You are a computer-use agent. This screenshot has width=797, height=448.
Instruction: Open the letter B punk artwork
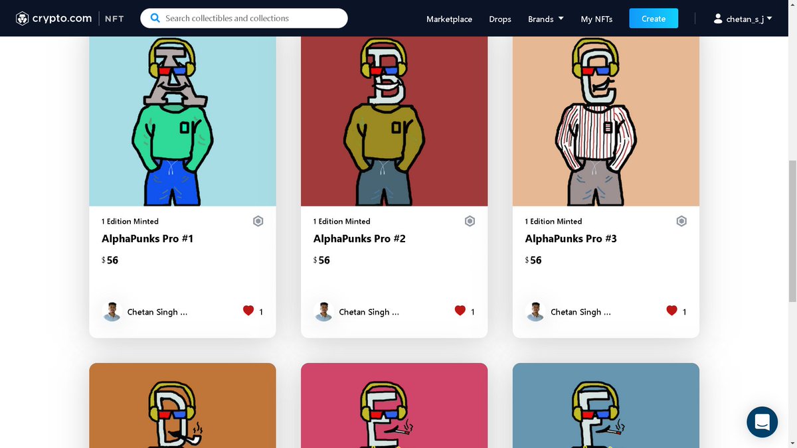pos(395,121)
